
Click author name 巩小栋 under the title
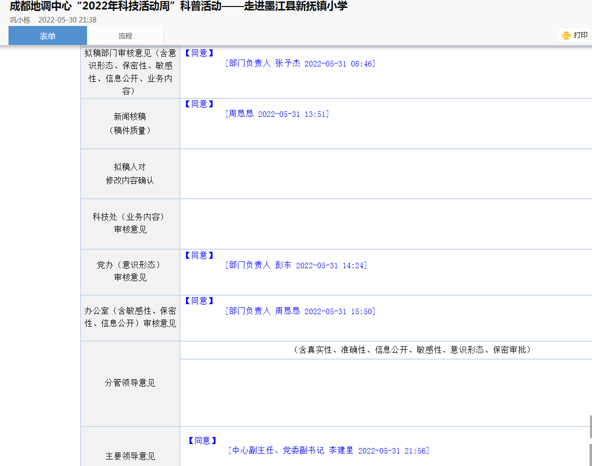point(20,20)
